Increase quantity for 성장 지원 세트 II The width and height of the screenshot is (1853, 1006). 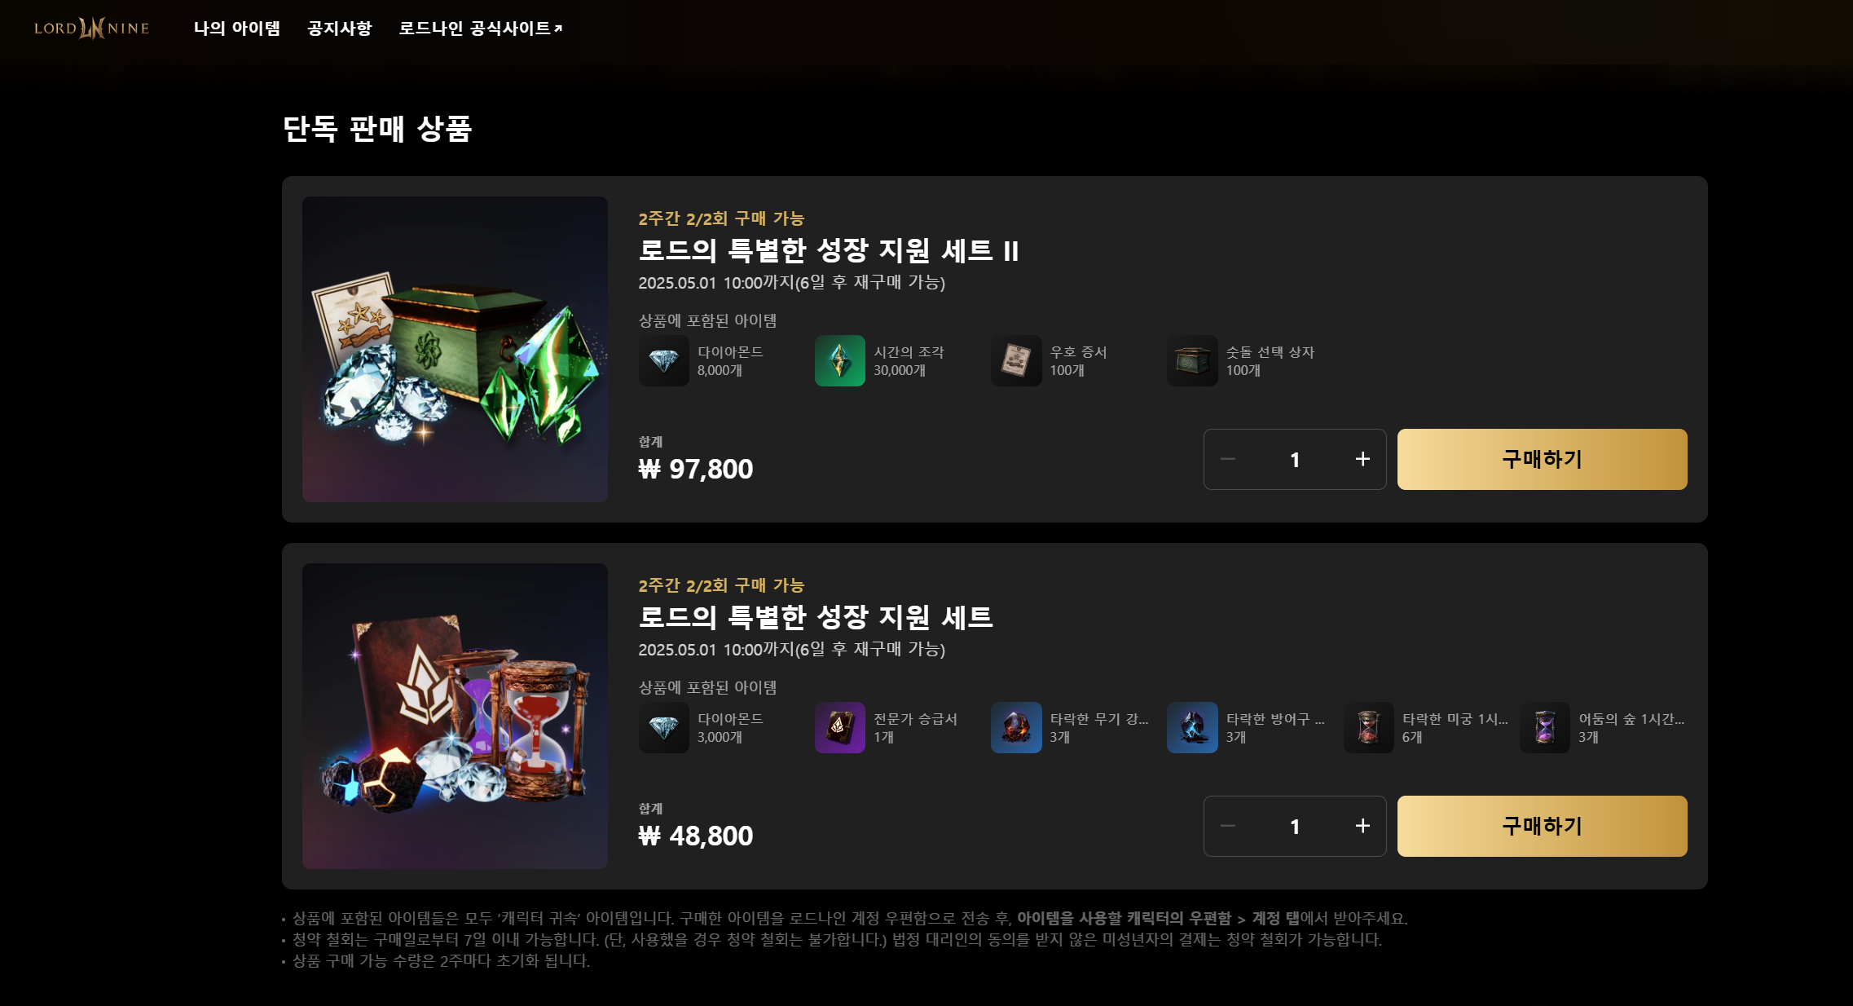click(1362, 459)
